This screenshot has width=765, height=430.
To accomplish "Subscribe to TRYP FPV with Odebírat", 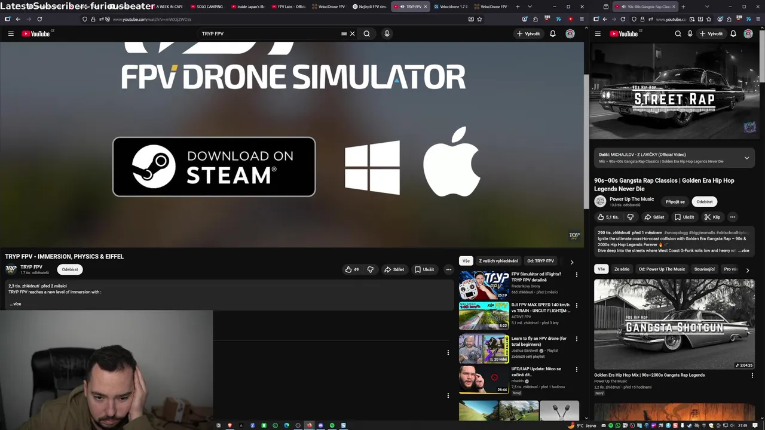I will [x=70, y=269].
